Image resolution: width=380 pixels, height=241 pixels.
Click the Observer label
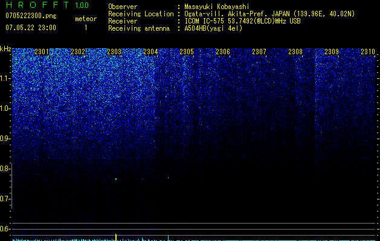point(123,7)
